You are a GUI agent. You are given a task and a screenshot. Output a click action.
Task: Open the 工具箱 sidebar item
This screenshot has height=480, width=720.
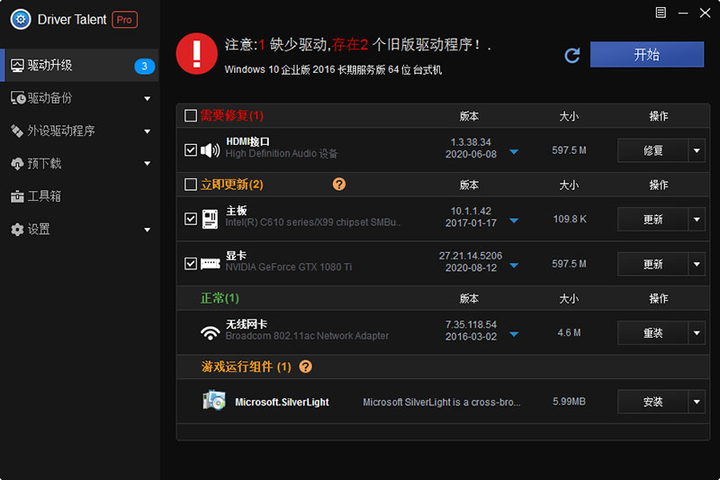coord(43,196)
